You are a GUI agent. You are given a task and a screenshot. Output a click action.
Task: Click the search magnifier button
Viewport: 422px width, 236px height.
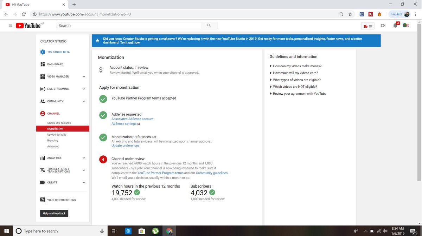(x=209, y=26)
